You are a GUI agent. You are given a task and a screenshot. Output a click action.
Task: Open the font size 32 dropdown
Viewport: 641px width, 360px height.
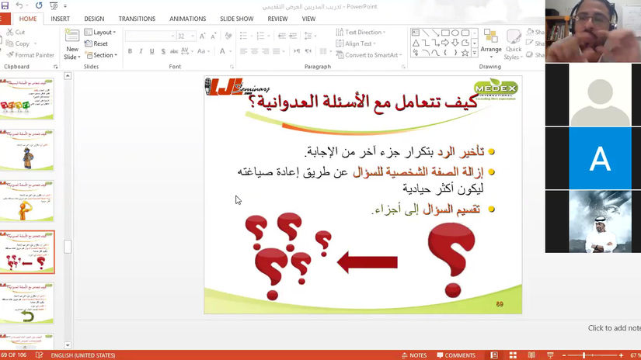coord(186,36)
